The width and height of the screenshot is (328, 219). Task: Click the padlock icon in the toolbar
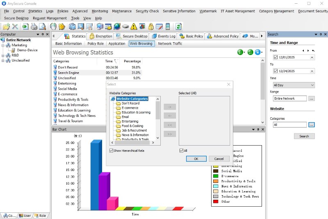[151, 27]
